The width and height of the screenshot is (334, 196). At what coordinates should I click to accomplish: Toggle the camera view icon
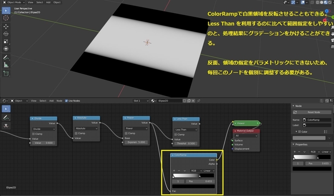(x=332, y=40)
